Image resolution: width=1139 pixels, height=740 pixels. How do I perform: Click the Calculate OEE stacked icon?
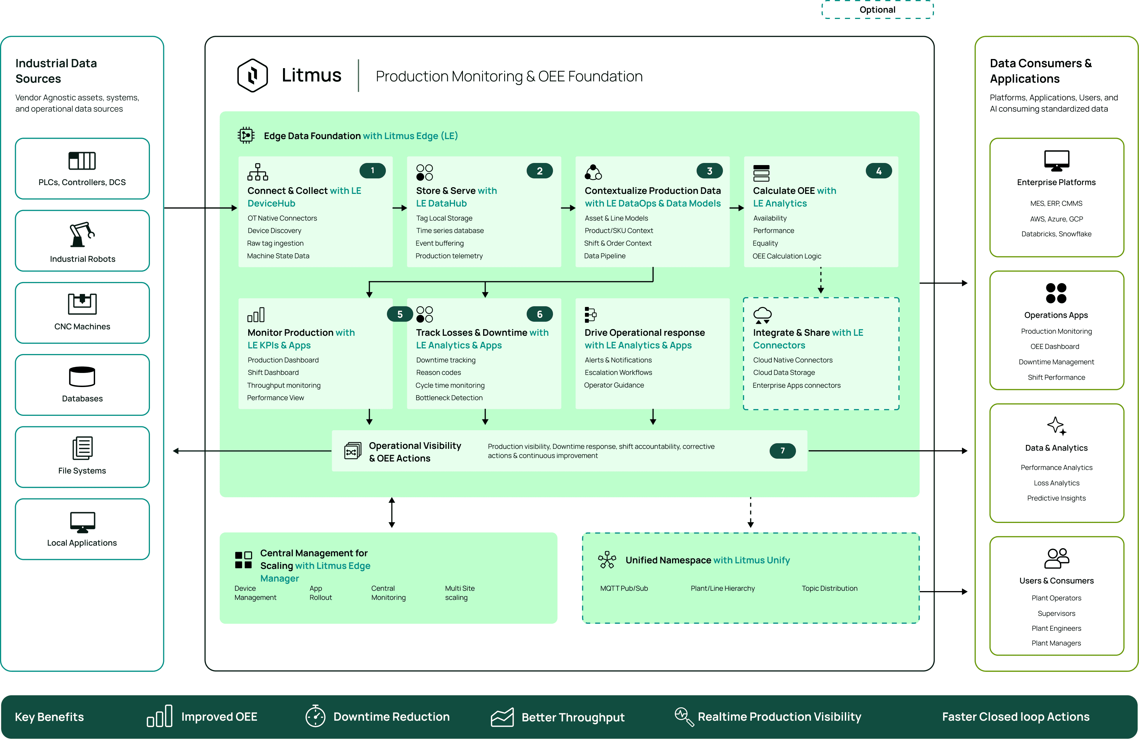762,173
